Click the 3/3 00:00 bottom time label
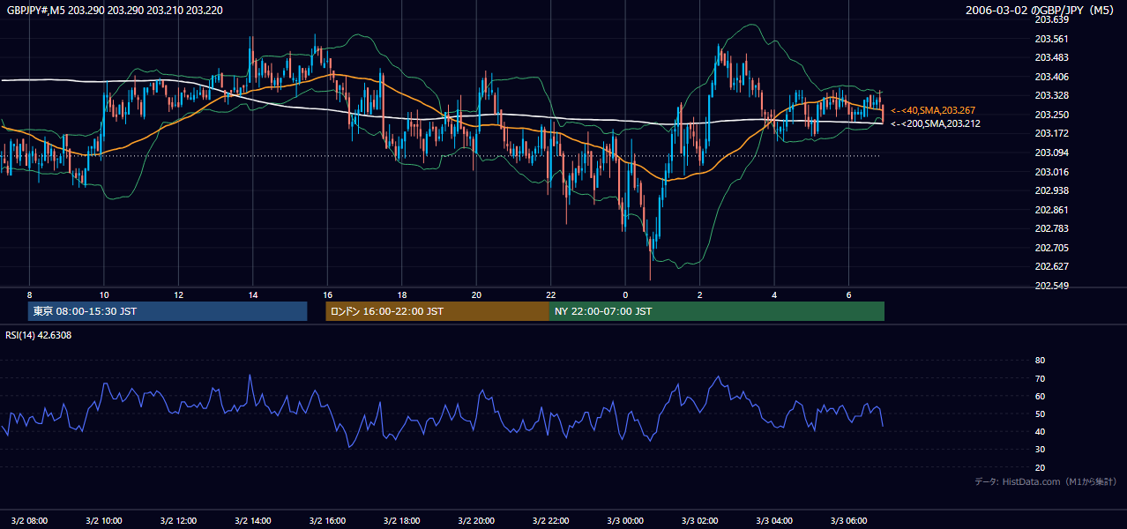 point(626,520)
